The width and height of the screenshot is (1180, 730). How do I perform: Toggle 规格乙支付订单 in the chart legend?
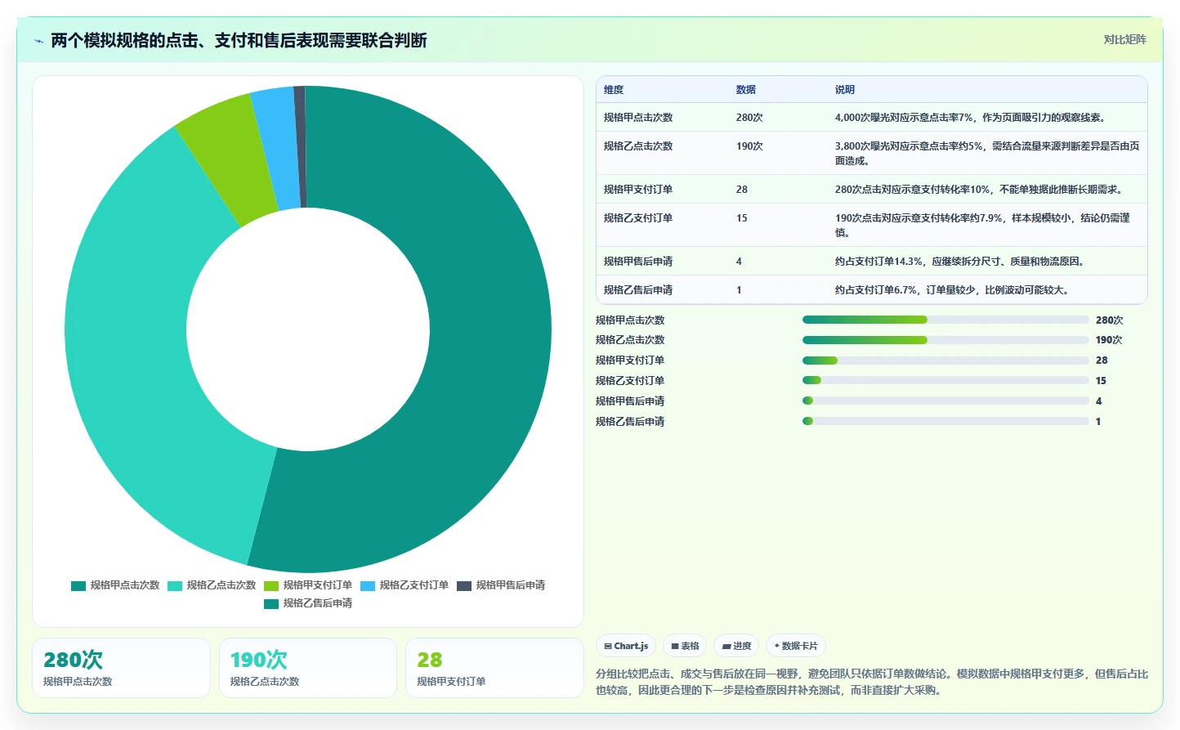pyautogui.click(x=405, y=585)
